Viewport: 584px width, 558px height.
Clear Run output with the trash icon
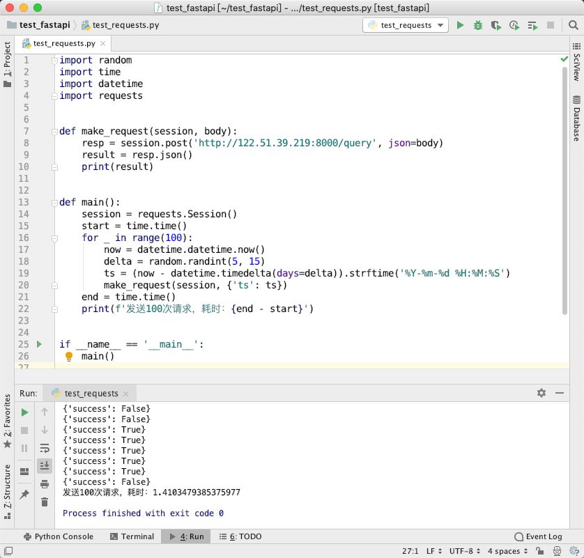(x=45, y=502)
